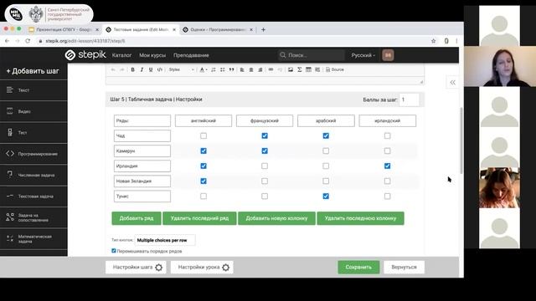Toggle Перемешивать порядок рядов checkbox
The width and height of the screenshot is (536, 301).
tap(114, 251)
